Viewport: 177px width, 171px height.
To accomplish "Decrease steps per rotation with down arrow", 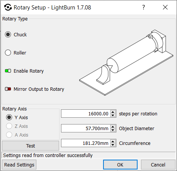I will click(113, 115).
